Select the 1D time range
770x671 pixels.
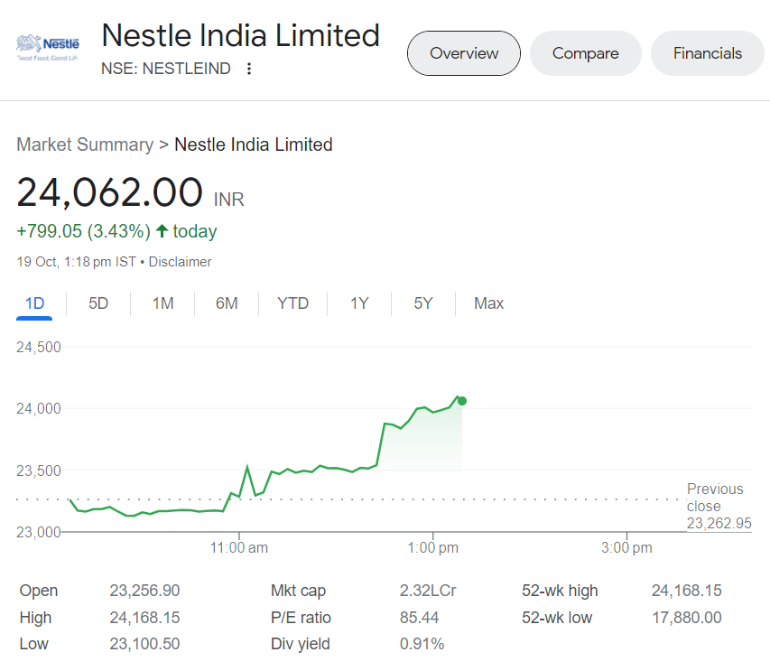(34, 303)
